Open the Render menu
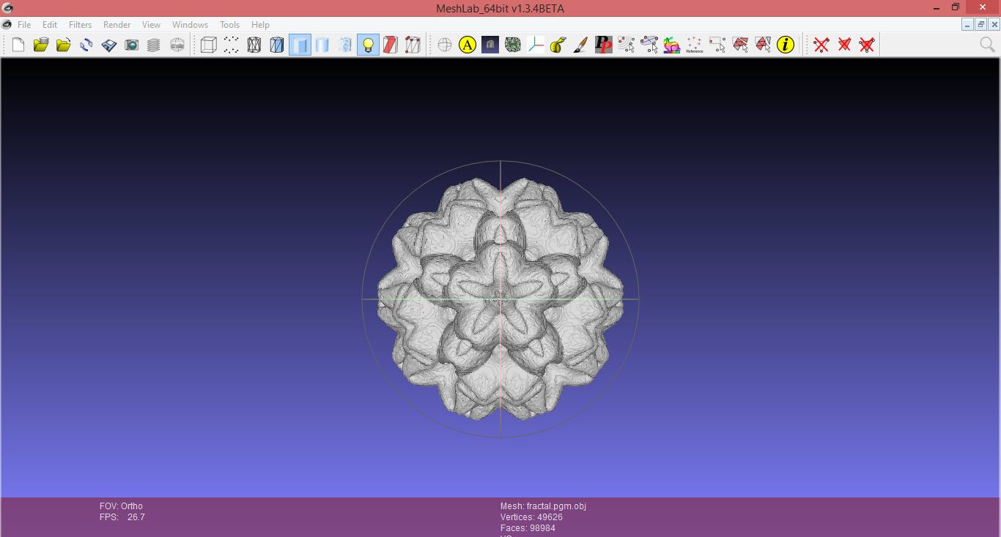Image resolution: width=1001 pixels, height=537 pixels. 117,24
